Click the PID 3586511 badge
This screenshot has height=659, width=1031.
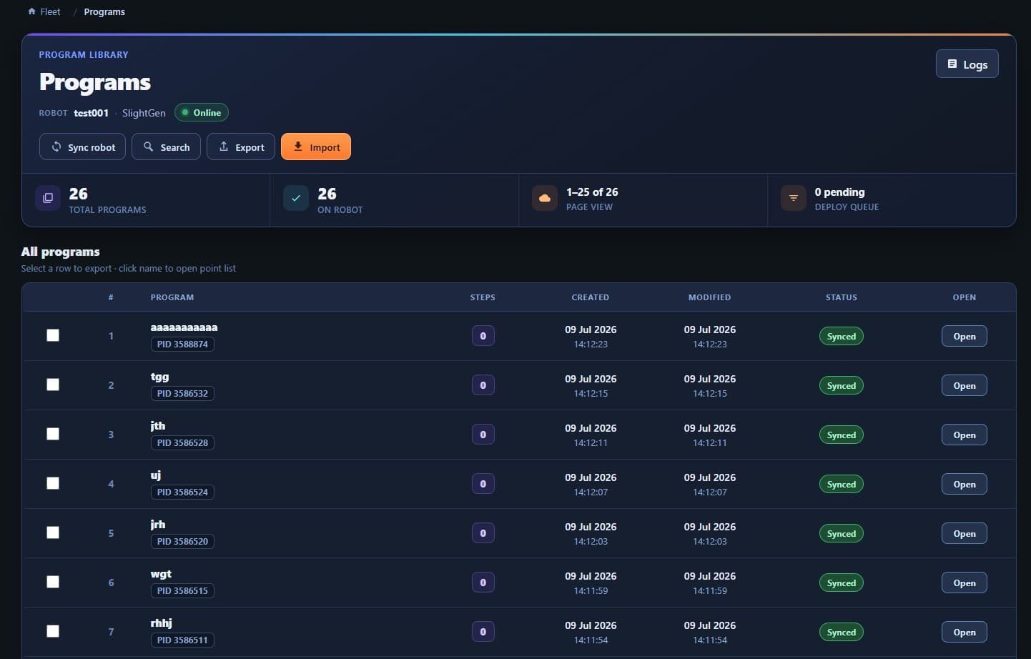182,640
